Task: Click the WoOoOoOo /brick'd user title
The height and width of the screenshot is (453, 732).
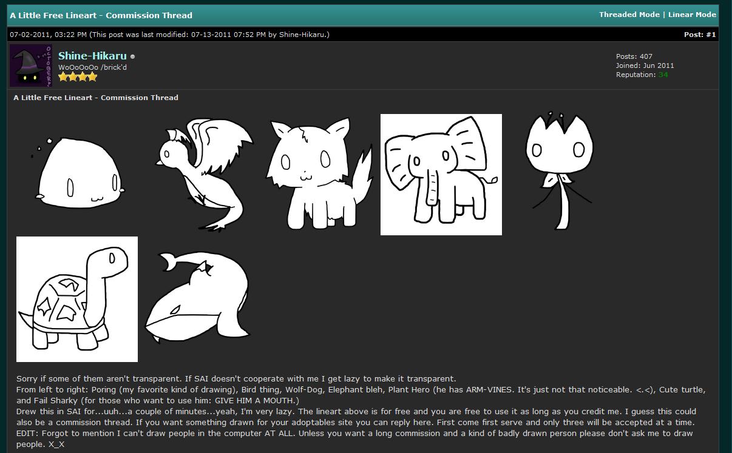Action: 92,67
